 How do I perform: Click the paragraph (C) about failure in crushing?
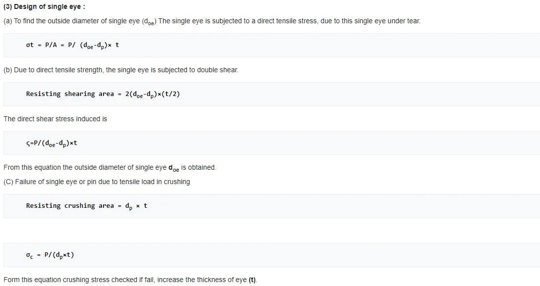[97, 182]
